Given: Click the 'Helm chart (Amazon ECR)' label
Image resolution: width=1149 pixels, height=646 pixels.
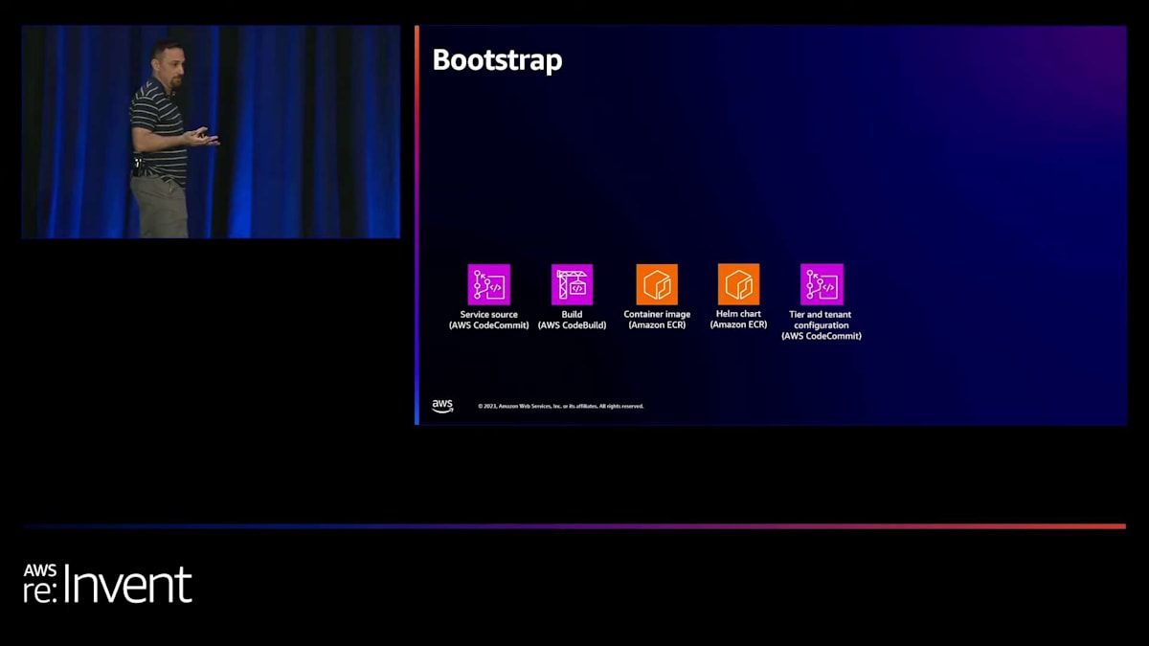Looking at the screenshot, I should coord(738,319).
